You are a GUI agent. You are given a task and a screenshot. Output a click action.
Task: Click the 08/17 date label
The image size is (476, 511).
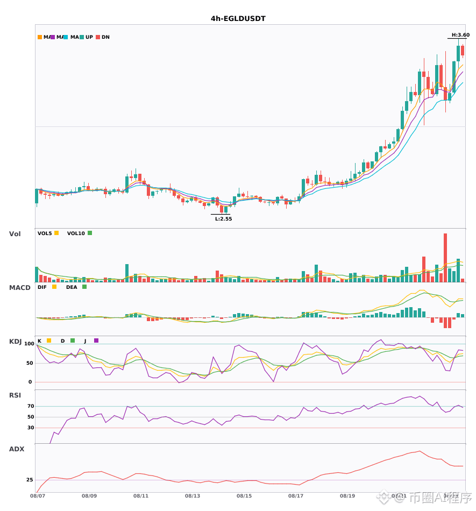(296, 496)
